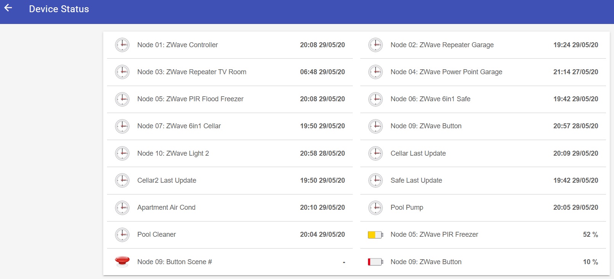
Task: Click clock icon for Cellar2 Last Update
Action: point(122,180)
